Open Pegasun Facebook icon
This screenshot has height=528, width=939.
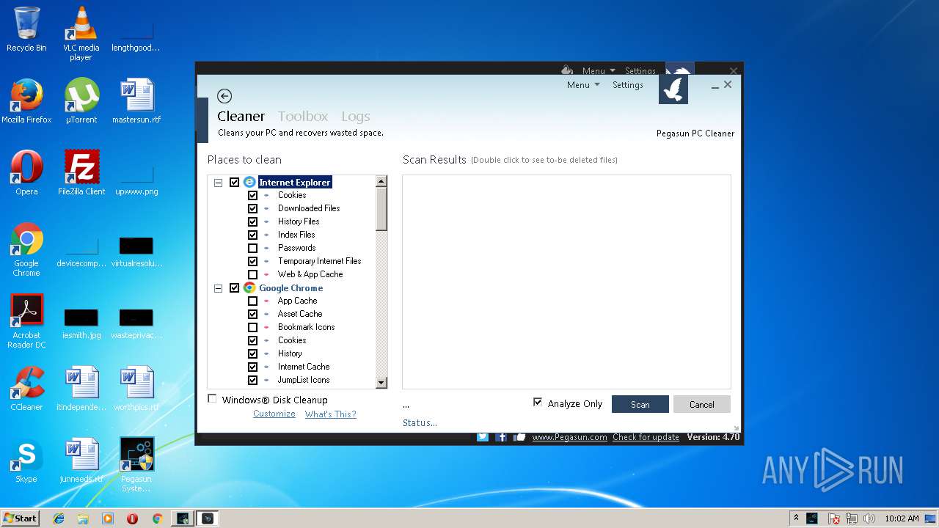502,437
